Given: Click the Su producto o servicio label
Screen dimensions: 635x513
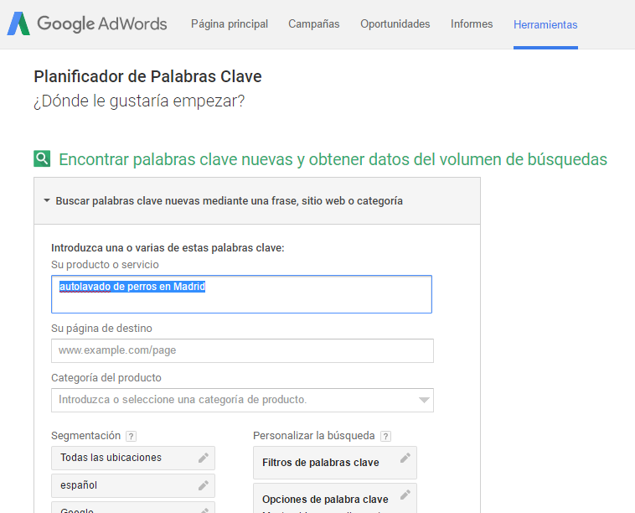Looking at the screenshot, I should pos(105,265).
